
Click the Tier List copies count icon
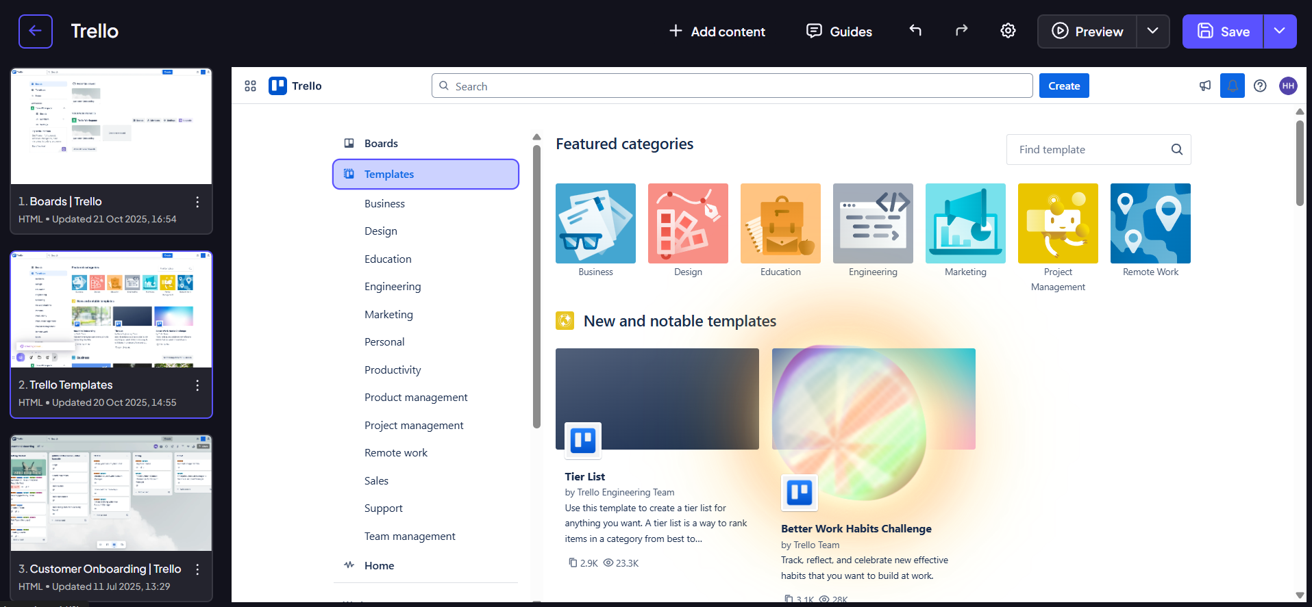click(573, 563)
